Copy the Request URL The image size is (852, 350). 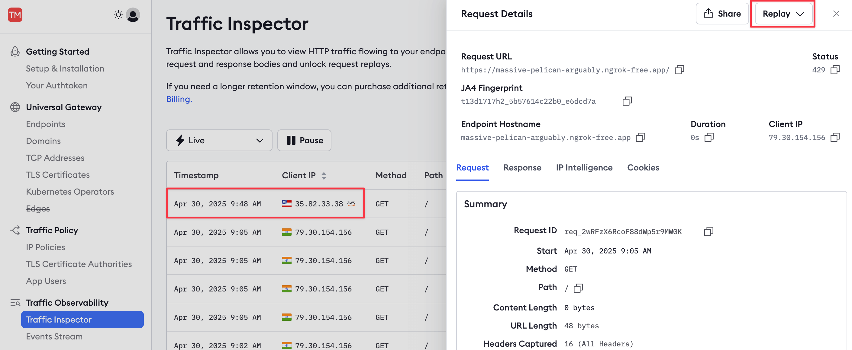coord(679,70)
